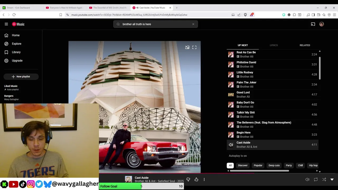Play 'Real As Can Be' from queue
Viewport: 338px width, 190px height.
tap(273, 54)
